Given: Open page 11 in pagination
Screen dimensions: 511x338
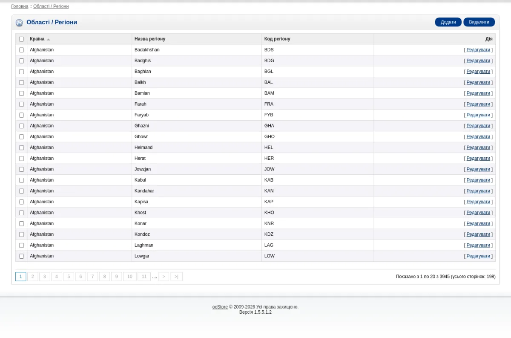Looking at the screenshot, I should click(x=144, y=277).
